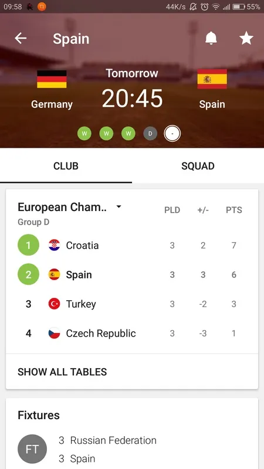Select the grey D form circle
The image size is (264, 469).
point(150,134)
